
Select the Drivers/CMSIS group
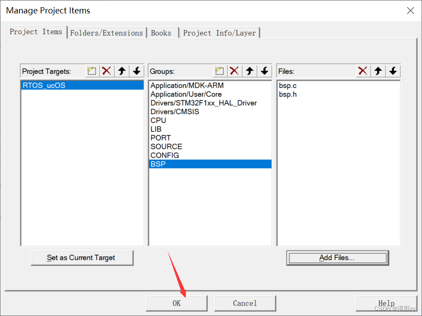[x=210, y=112]
